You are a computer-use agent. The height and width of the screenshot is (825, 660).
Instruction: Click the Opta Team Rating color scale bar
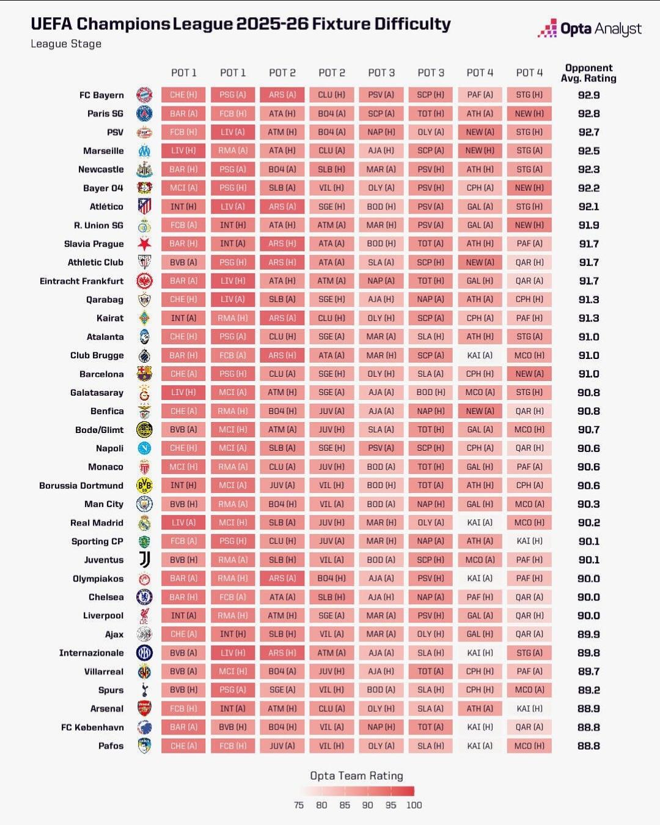(356, 791)
